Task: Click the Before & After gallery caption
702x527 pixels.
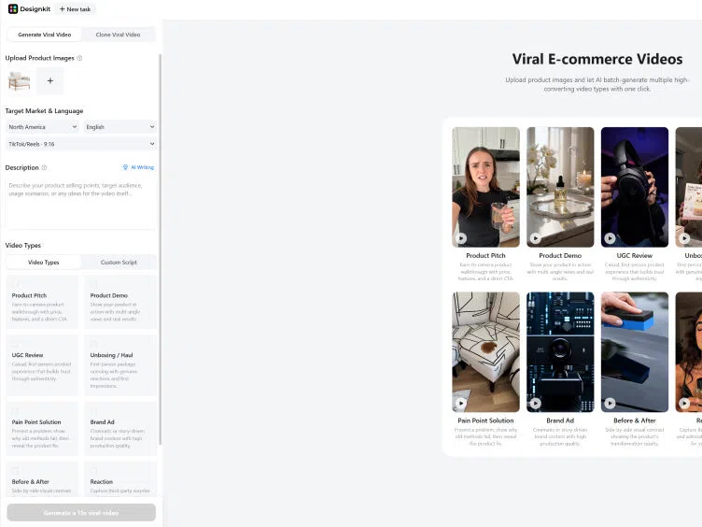Action: click(635, 420)
